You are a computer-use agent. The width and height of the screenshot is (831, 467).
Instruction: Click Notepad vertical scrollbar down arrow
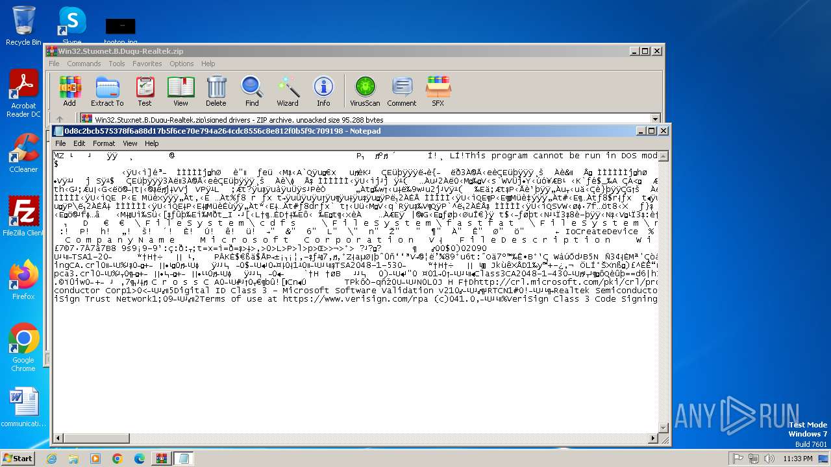point(664,427)
